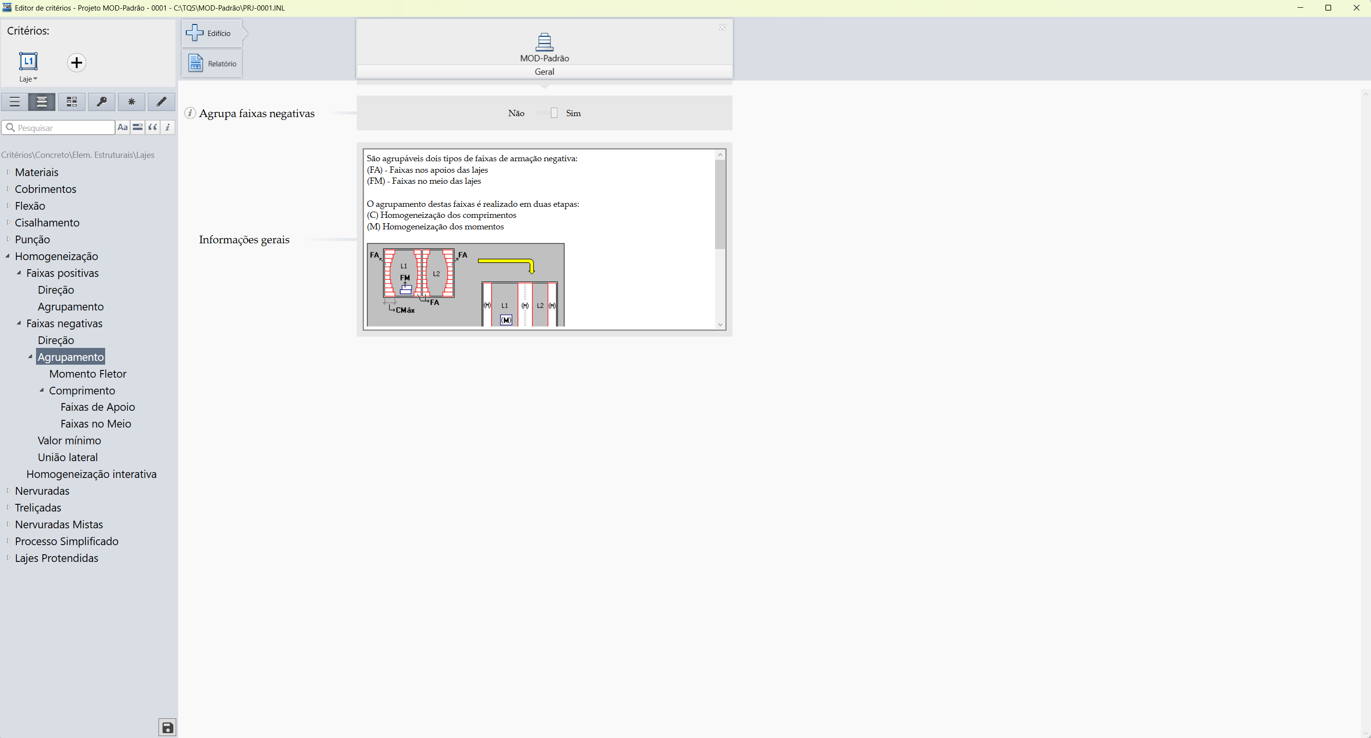Viewport: 1371px width, 738px height.
Task: Expand the Nervuradas tree node
Action: click(8, 490)
